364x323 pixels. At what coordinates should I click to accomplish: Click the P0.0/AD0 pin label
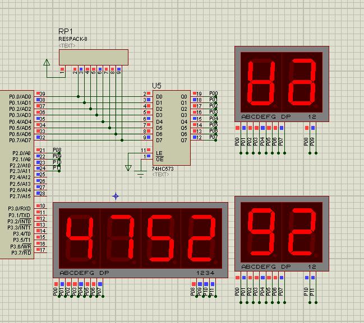20,97
